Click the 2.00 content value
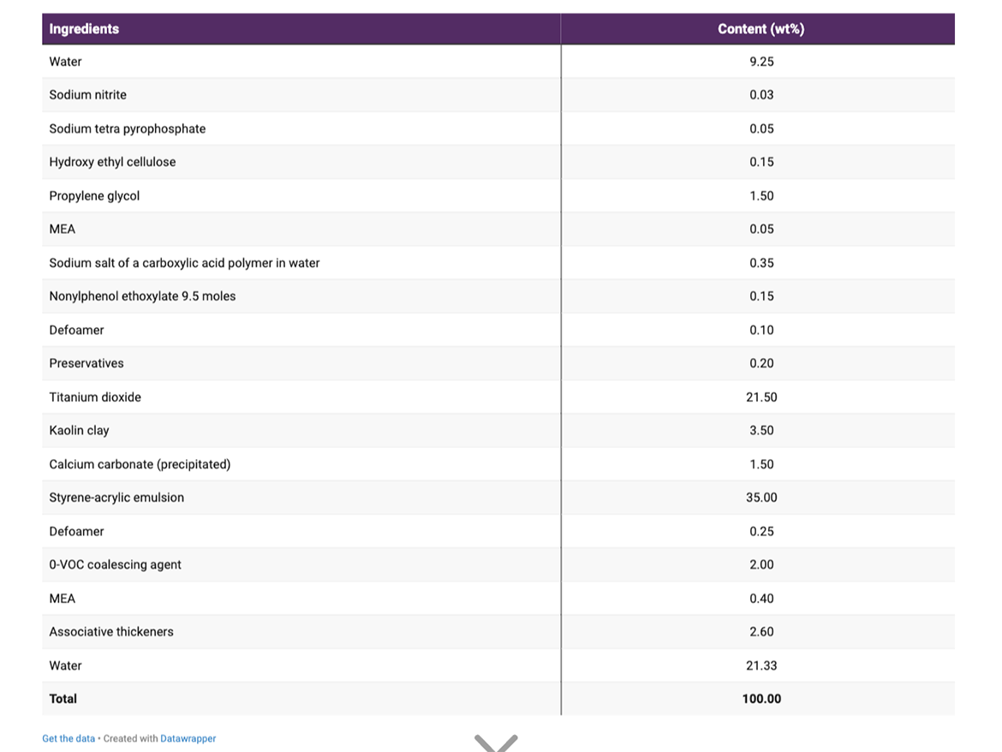 (x=761, y=564)
